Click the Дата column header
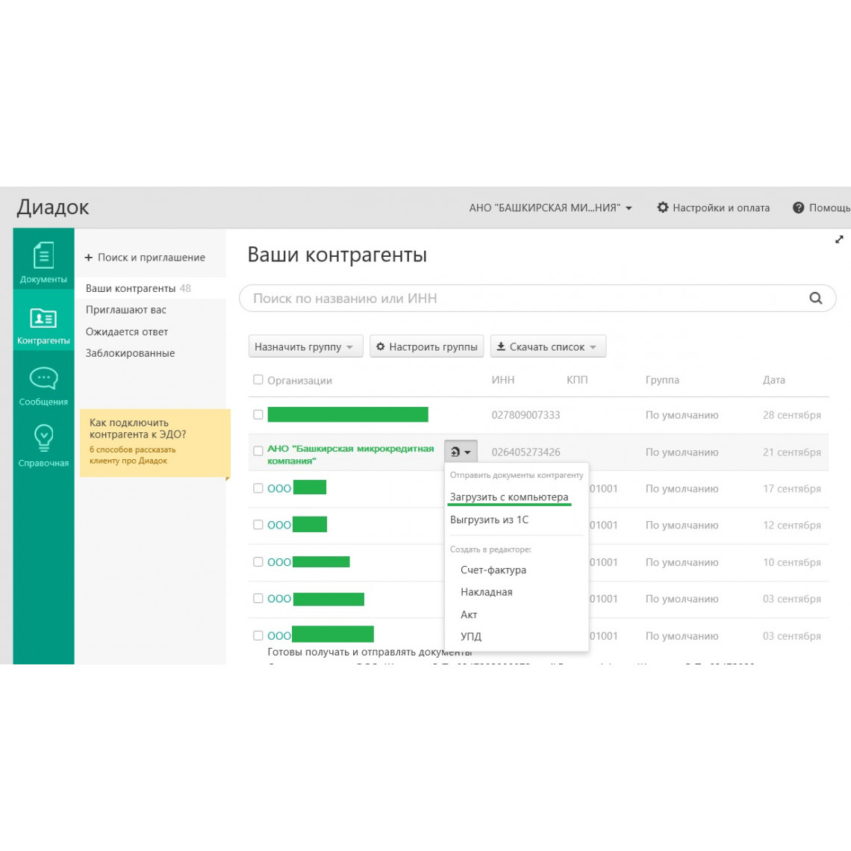 774,380
